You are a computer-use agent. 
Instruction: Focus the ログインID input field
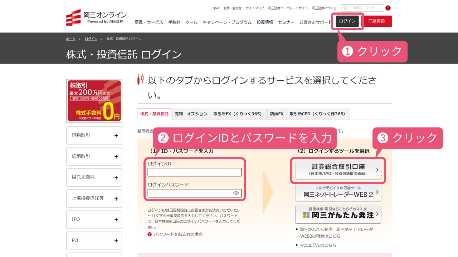pos(195,172)
